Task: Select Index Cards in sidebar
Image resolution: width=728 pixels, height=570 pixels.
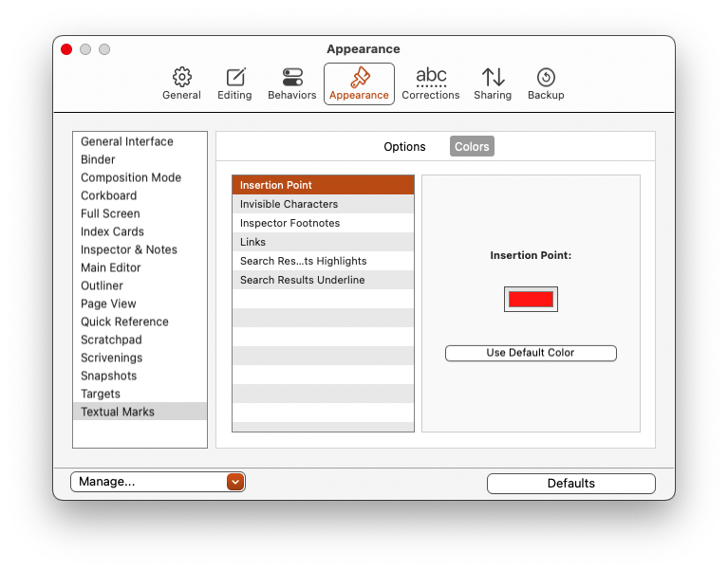Action: [140, 232]
